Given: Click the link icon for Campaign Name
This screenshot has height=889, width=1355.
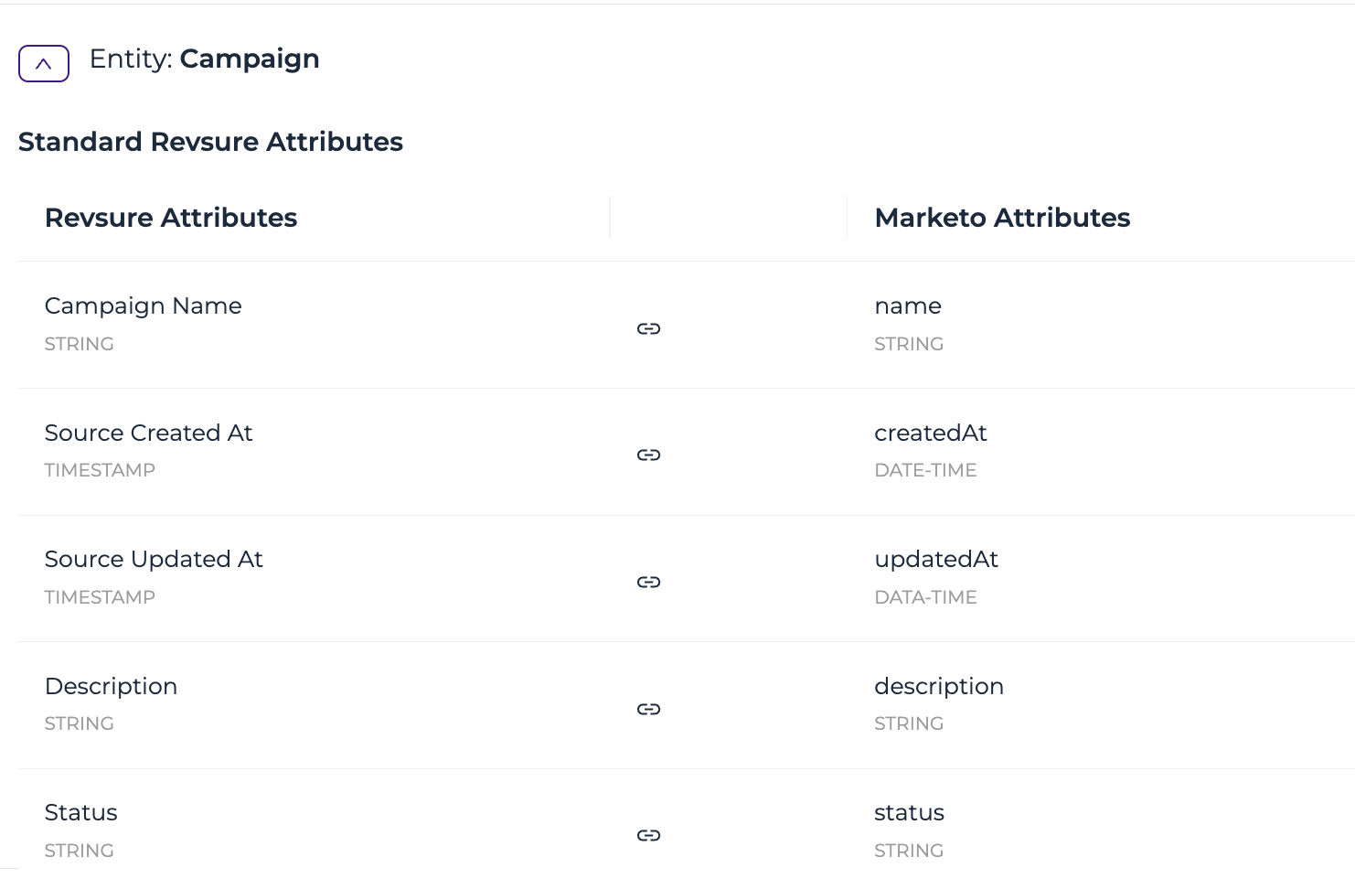Looking at the screenshot, I should click(648, 328).
